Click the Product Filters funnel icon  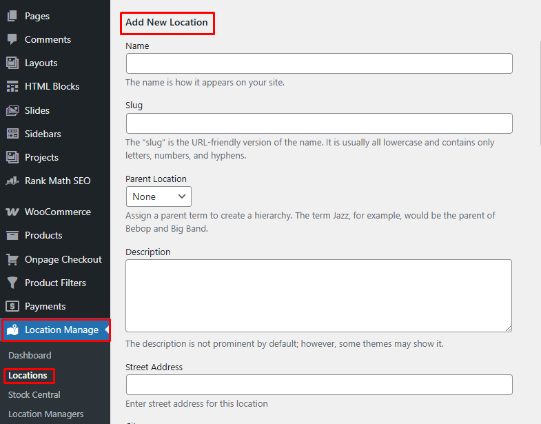[12, 283]
